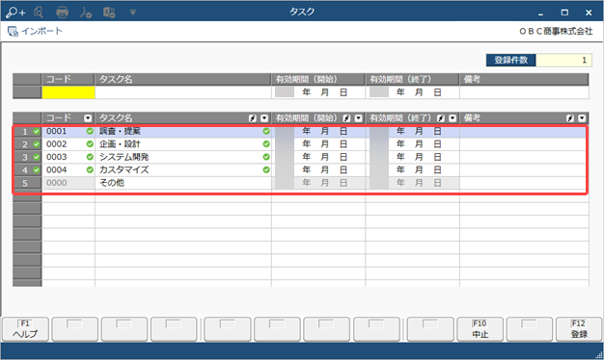Image resolution: width=604 pixels, height=360 pixels.
Task: Open the 有効期間（終了） list column dropdown
Action: pos(453,118)
